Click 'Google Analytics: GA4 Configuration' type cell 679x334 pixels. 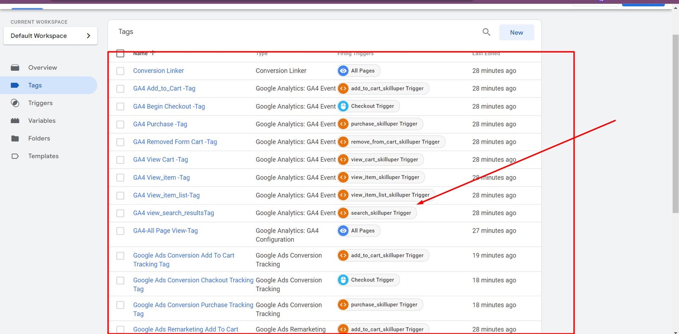click(287, 235)
